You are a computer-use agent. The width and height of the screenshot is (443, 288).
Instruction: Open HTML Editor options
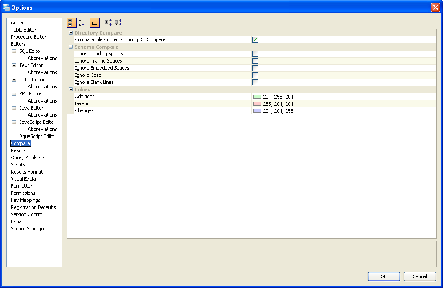tap(32, 79)
